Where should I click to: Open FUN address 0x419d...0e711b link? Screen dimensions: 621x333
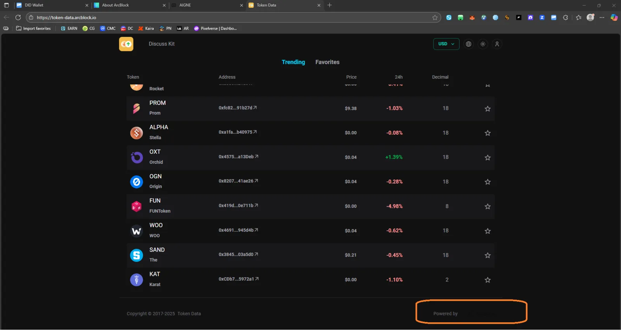point(238,206)
